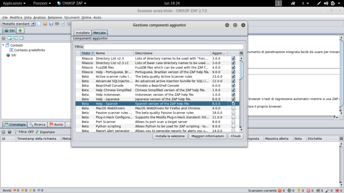Click the green plus tab icon beside Siti
Image resolution: width=344 pixels, height=193 pixels.
pos(20,31)
